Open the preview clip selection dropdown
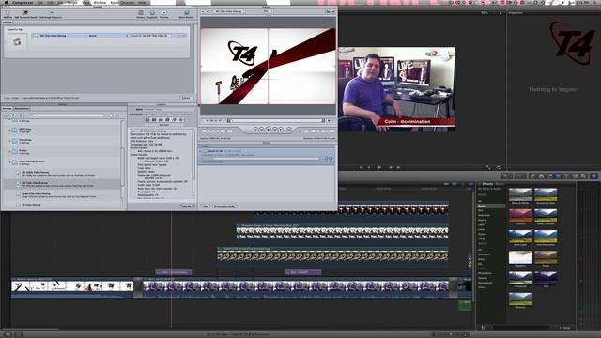This screenshot has width=601, height=338. [228, 11]
